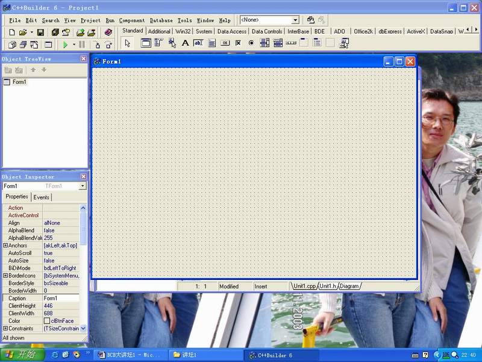The width and height of the screenshot is (482, 362).
Task: Run the project with the green arrow
Action: point(65,45)
